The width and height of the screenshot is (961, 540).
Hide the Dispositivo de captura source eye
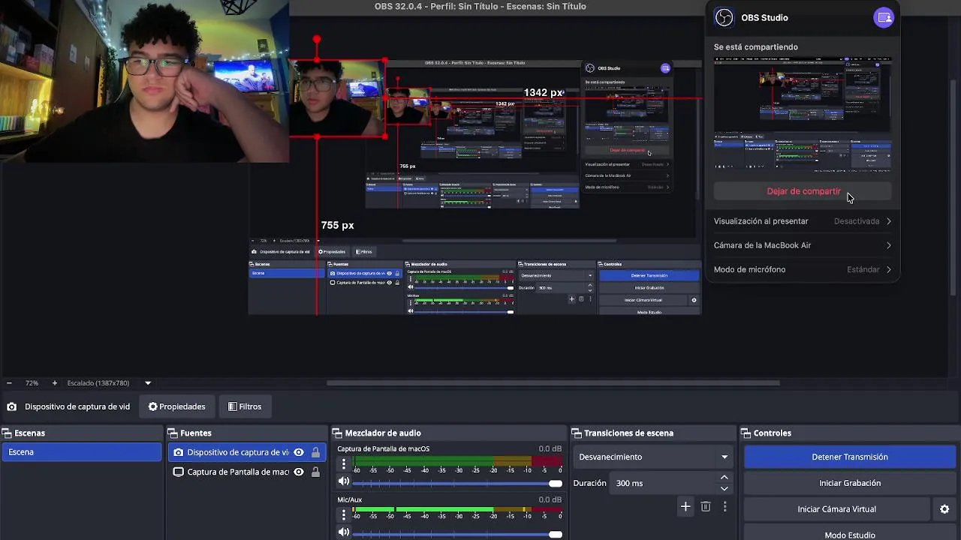299,452
